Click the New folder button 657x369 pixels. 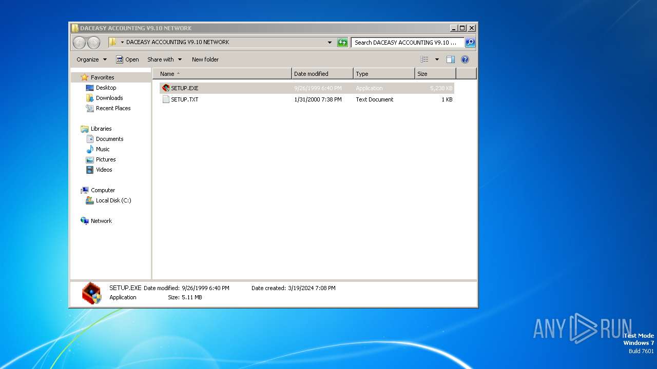[x=205, y=59]
